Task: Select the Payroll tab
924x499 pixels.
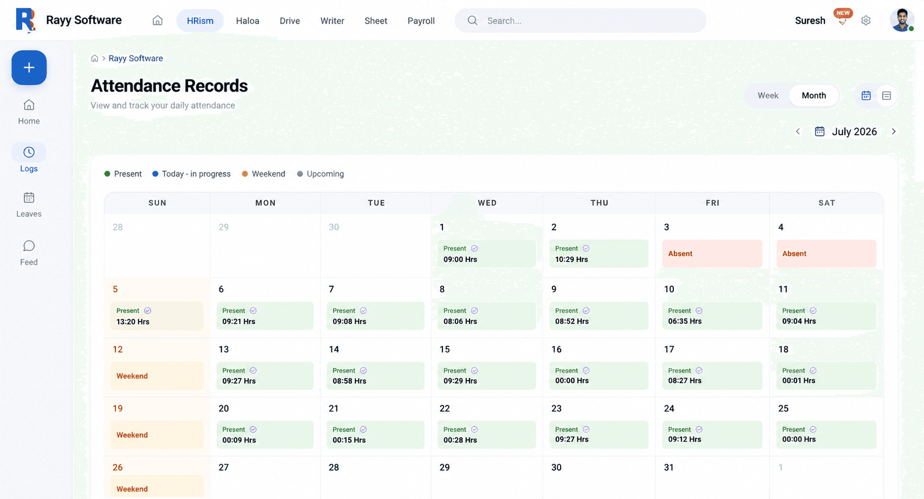Action: coord(421,21)
